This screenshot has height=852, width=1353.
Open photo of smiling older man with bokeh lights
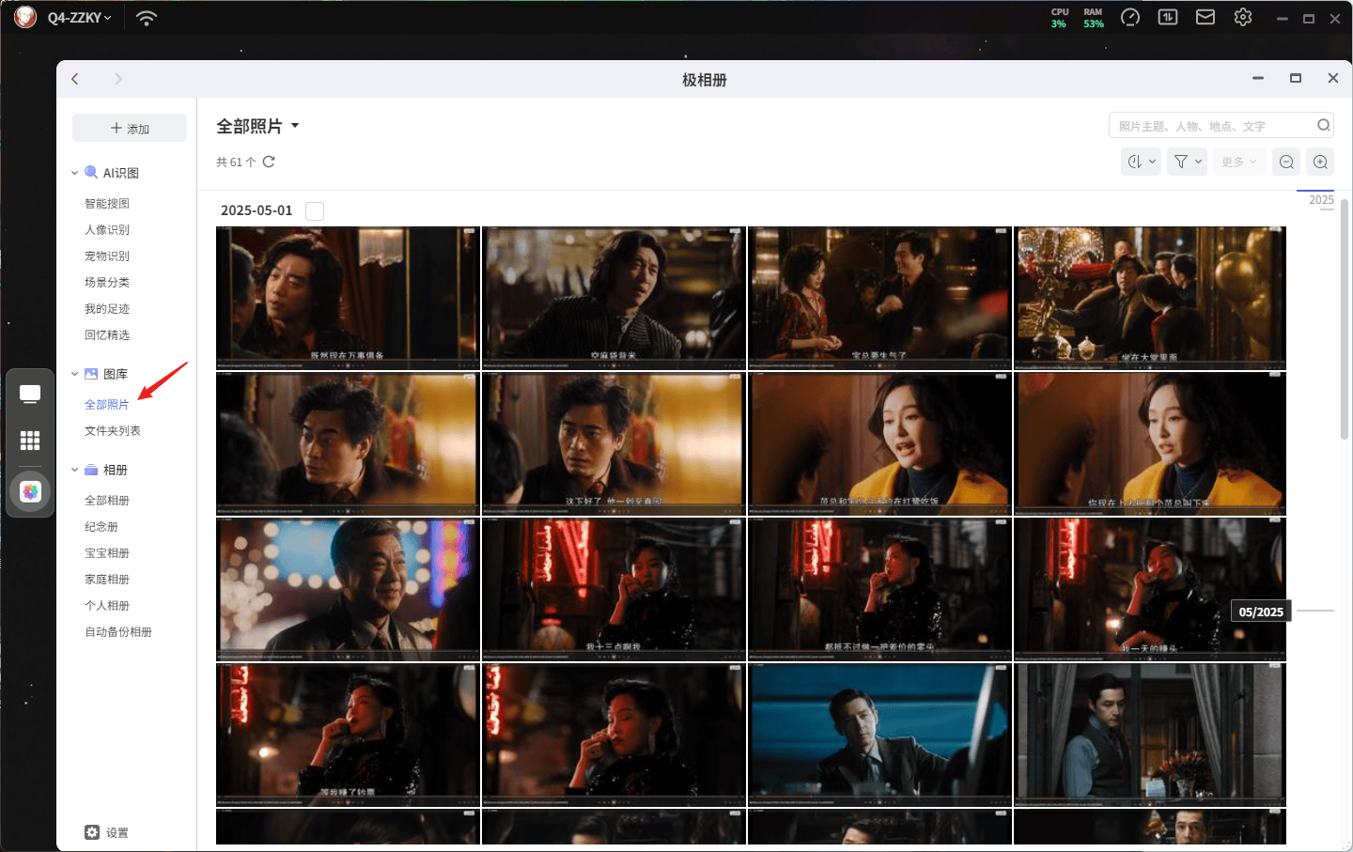348,589
